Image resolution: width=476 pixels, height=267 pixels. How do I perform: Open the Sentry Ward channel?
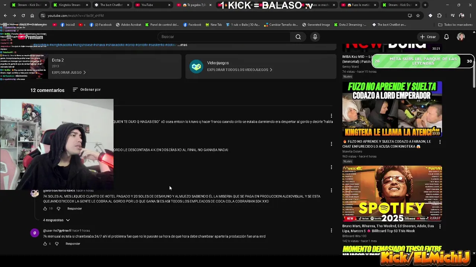pos(351,67)
